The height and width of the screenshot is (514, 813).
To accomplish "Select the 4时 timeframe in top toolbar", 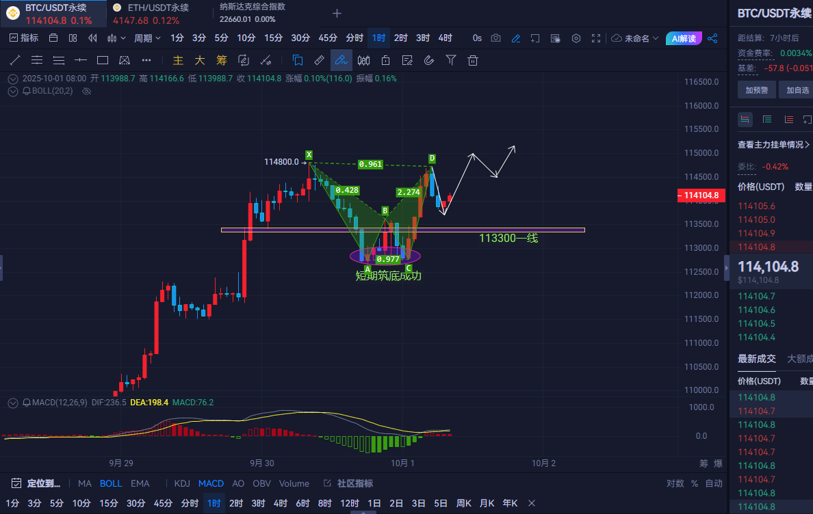I will click(445, 38).
